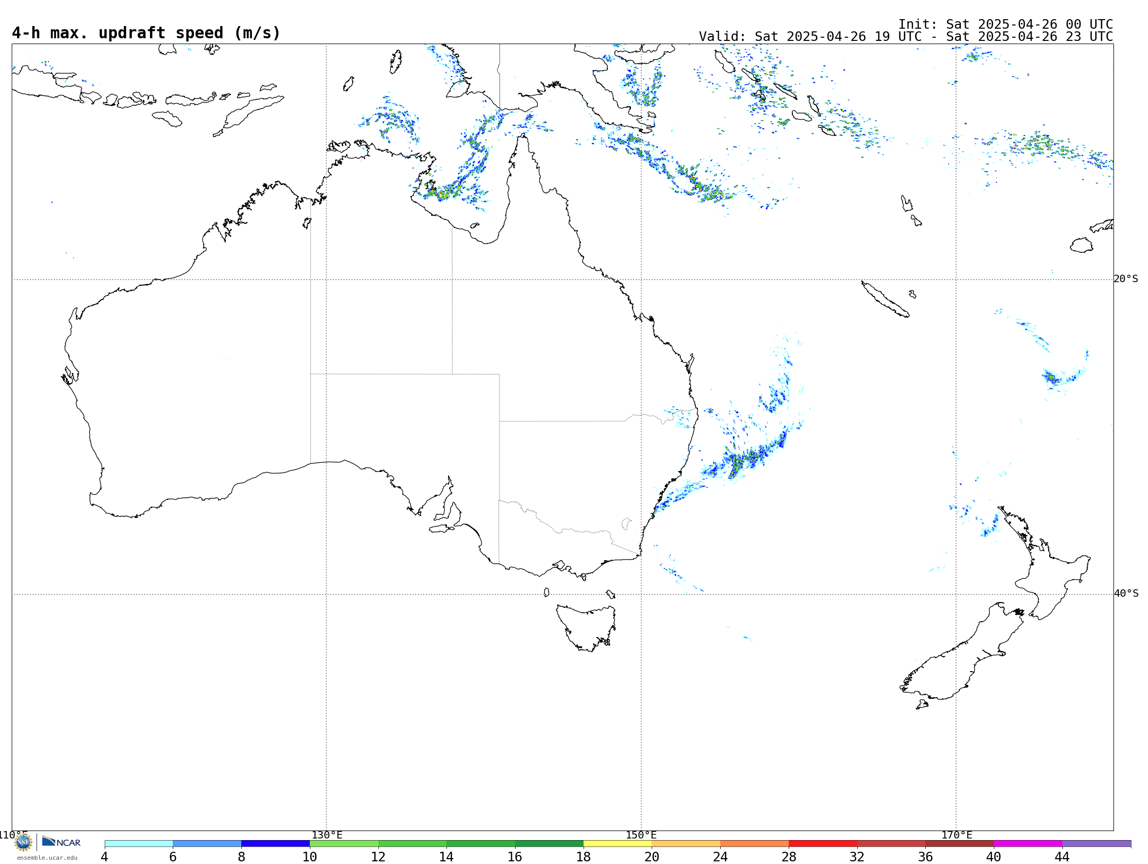Click the muted red 32–36 colorbar segment
This screenshot has width=1148, height=864.
[x=891, y=844]
